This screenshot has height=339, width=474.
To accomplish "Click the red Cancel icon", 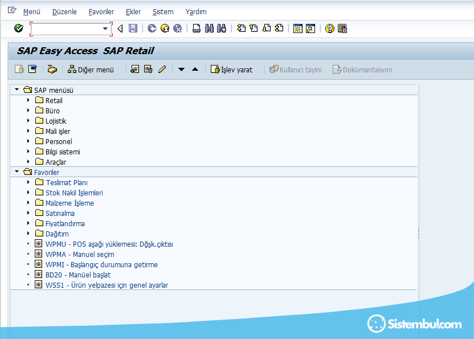I will pos(177,28).
